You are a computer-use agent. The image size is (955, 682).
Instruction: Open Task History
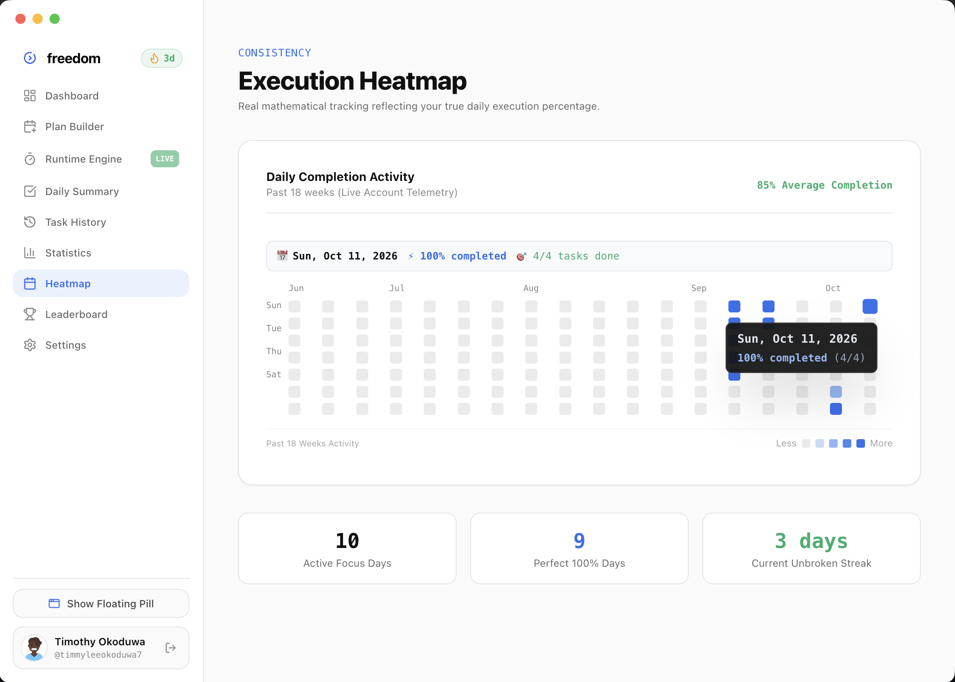[x=101, y=222]
